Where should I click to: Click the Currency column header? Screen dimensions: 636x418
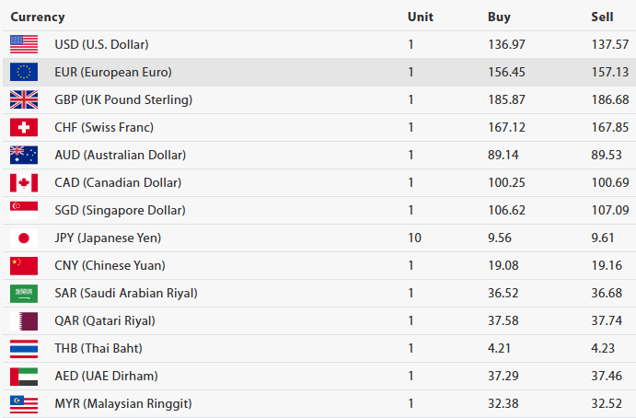click(37, 17)
